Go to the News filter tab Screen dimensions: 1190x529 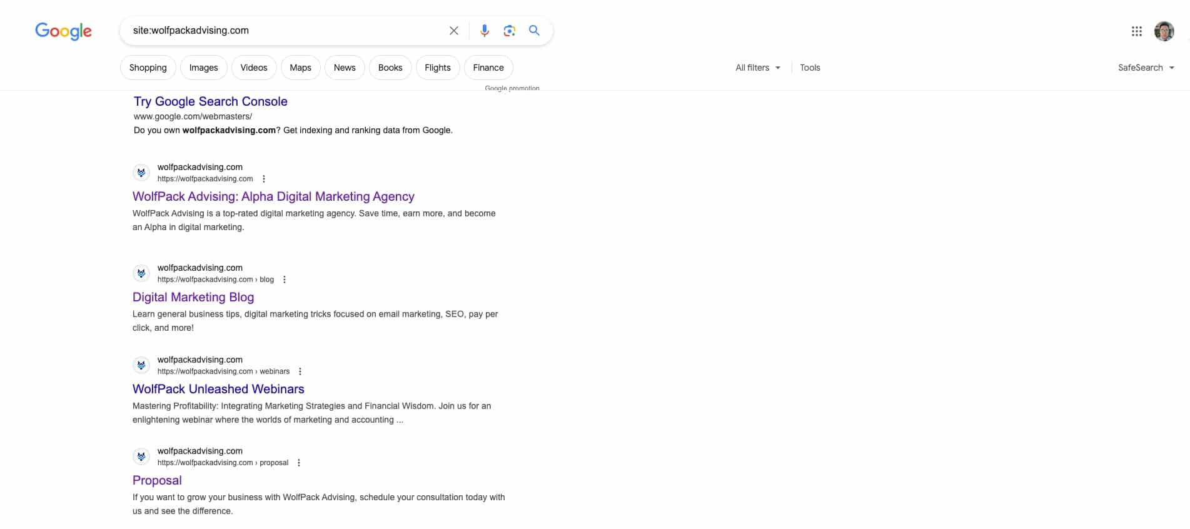[x=345, y=68]
